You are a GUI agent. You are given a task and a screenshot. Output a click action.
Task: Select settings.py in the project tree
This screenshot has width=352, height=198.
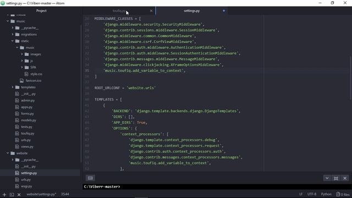pos(29,173)
